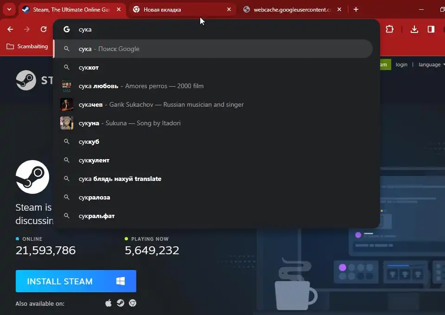Screen dimensions: 445x315
Task: Click the Sukuna song thumbnail
Action: tap(67, 123)
